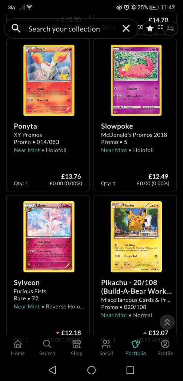This screenshot has width=183, height=381.
Task: Open the filter sliders options
Action: coord(170,29)
